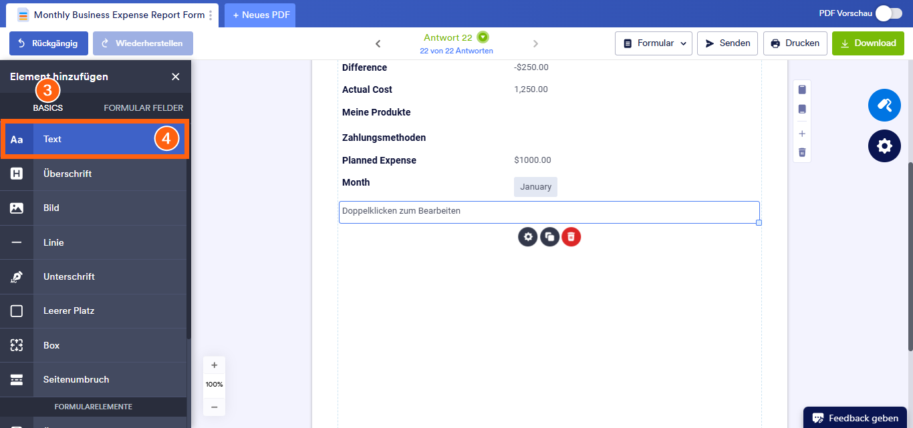This screenshot has width=913, height=428.
Task: Click the second page icon in page toolbar
Action: point(802,109)
